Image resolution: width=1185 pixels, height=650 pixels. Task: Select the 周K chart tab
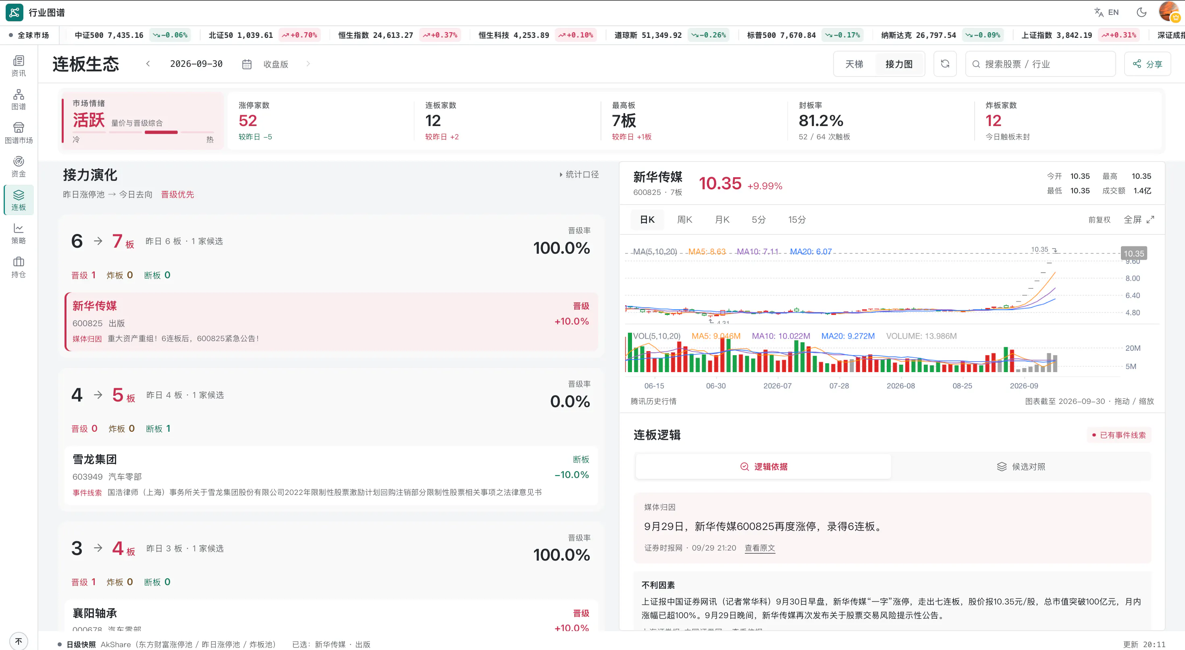click(x=684, y=220)
